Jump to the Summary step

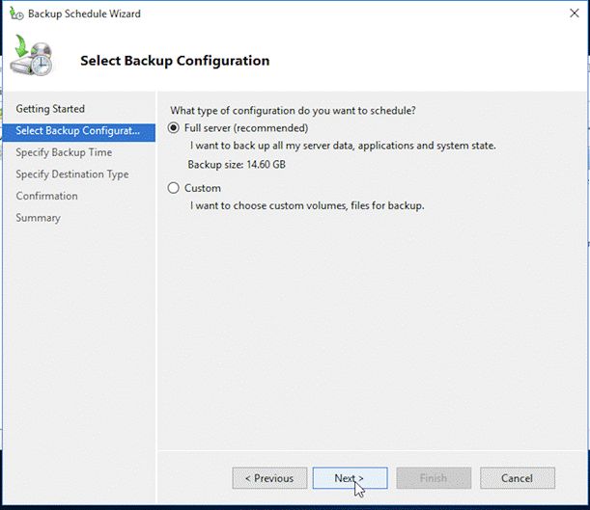[x=38, y=218]
